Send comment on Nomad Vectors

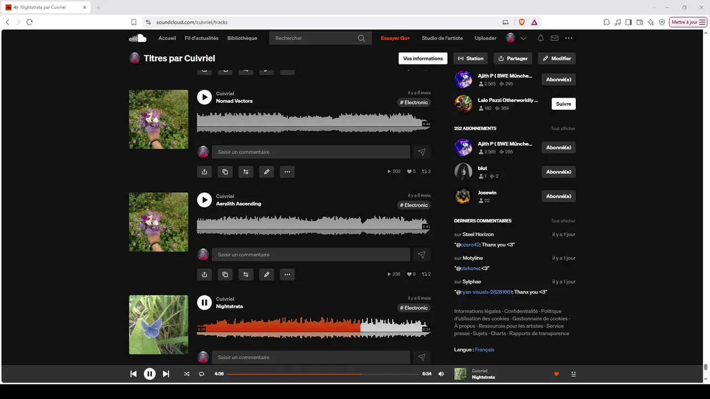point(422,152)
